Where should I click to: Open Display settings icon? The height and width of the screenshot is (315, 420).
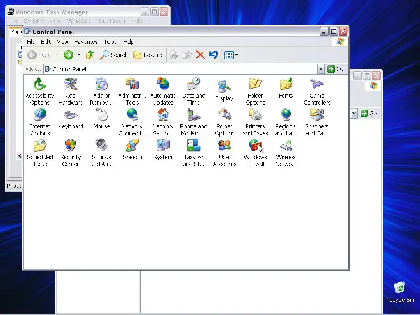(224, 91)
